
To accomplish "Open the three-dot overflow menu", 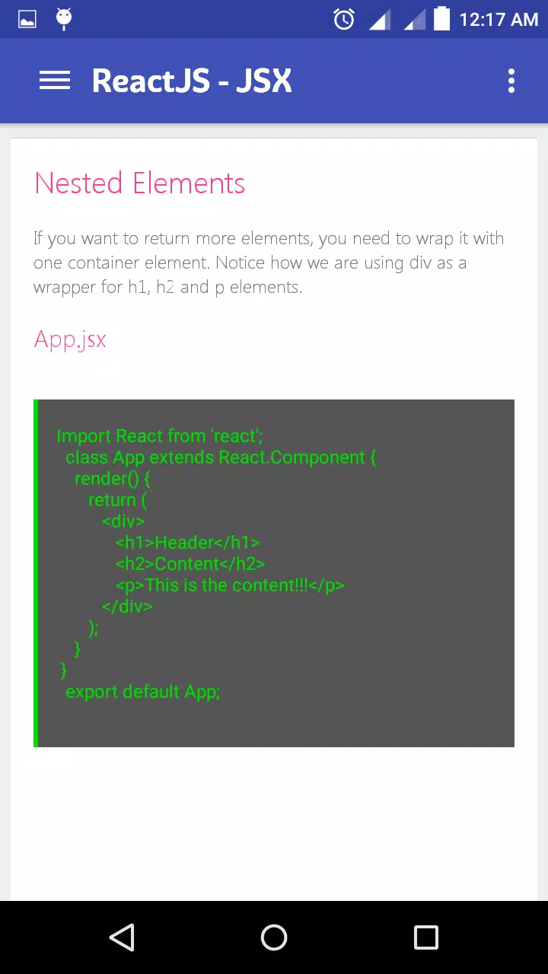I will 511,81.
